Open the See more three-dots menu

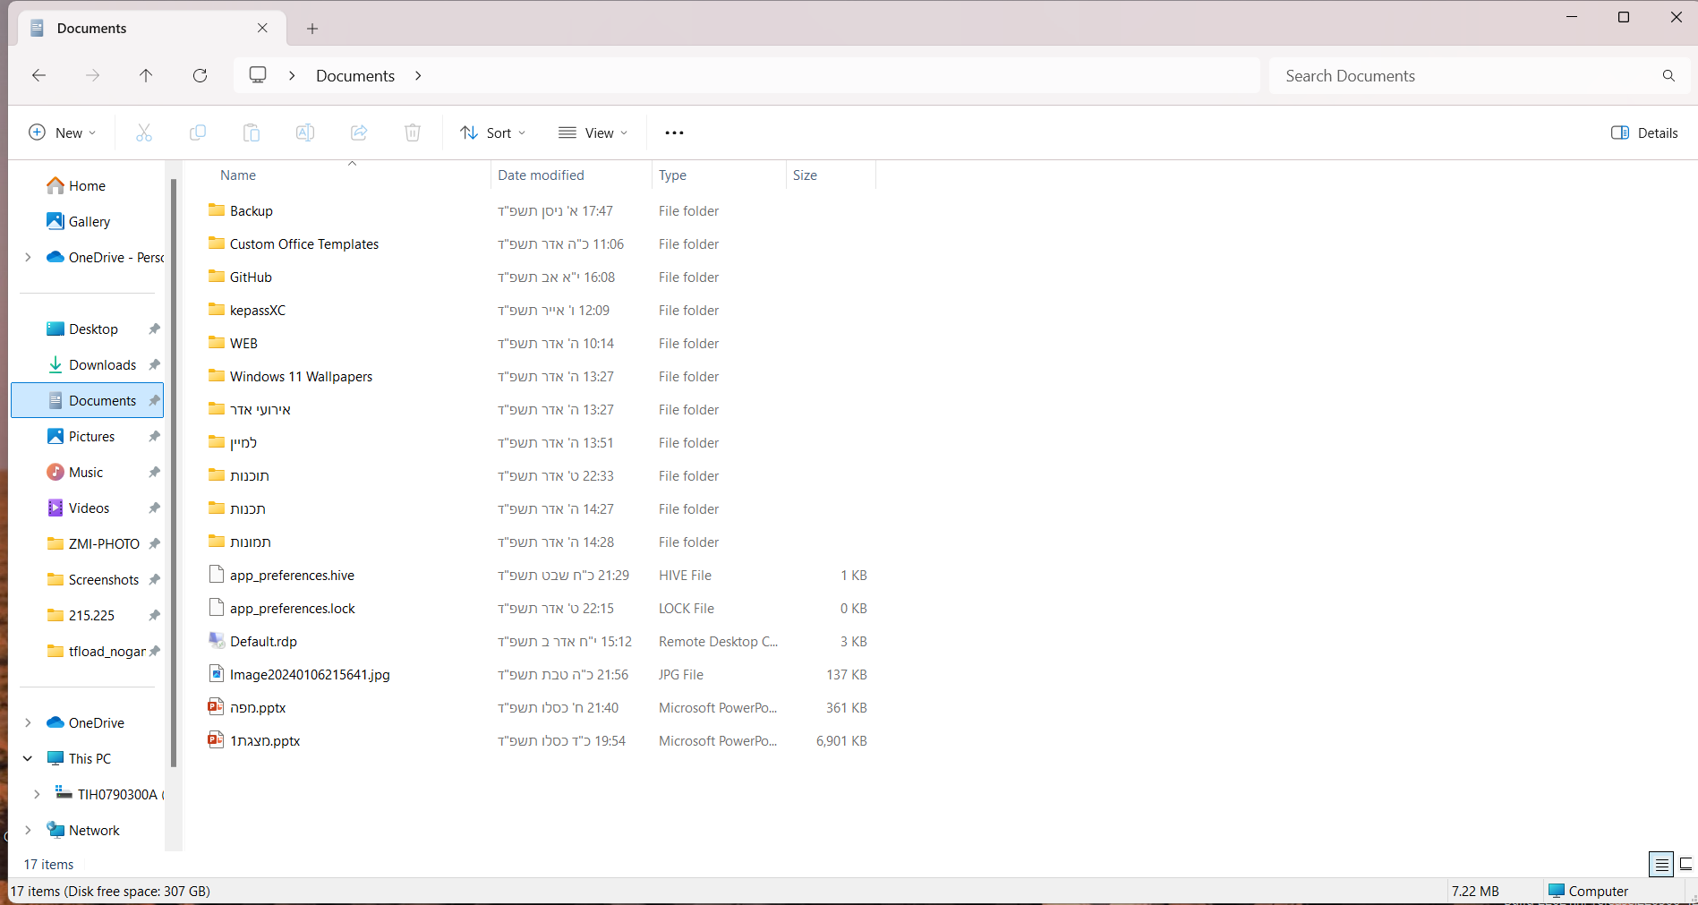click(x=674, y=132)
